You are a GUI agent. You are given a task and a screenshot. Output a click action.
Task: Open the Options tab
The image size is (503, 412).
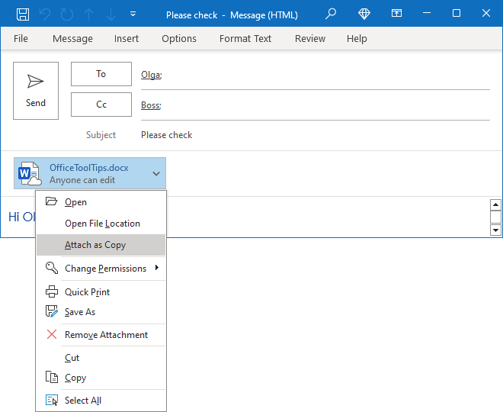[179, 39]
